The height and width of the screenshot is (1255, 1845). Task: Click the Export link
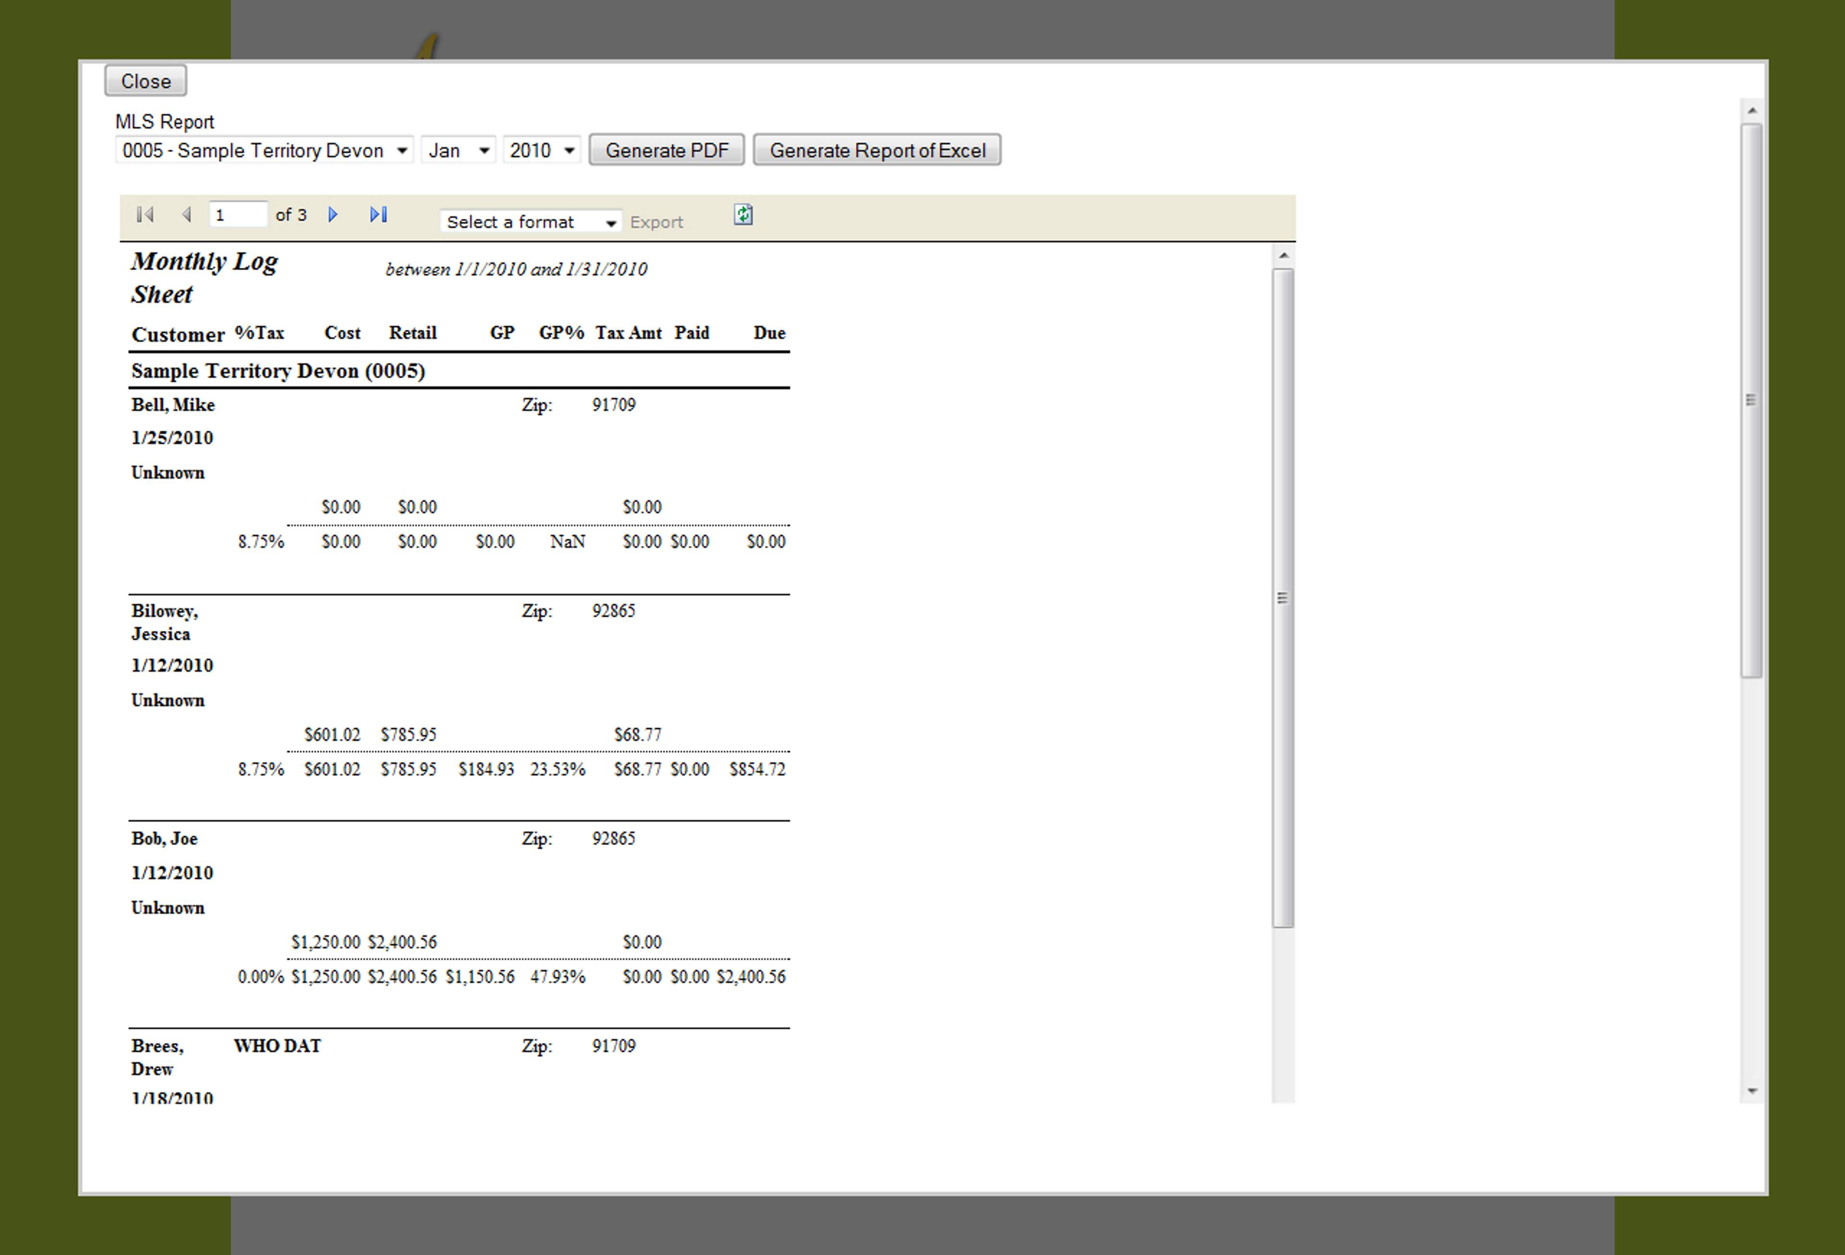[x=656, y=222]
